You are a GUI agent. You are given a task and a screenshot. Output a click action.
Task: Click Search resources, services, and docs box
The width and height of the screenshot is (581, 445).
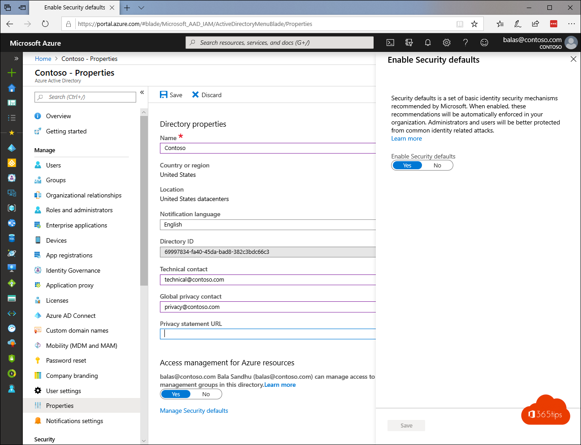tap(280, 43)
